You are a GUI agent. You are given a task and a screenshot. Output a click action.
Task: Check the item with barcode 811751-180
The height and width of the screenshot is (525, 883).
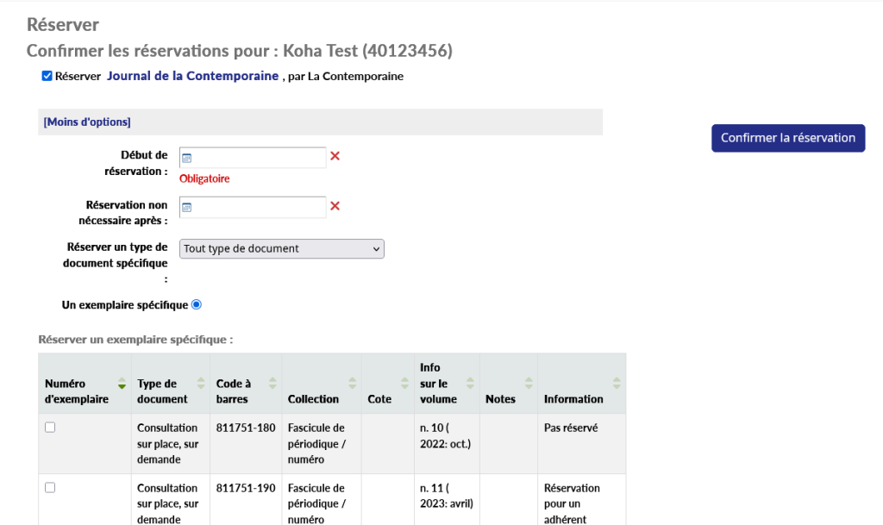point(50,427)
